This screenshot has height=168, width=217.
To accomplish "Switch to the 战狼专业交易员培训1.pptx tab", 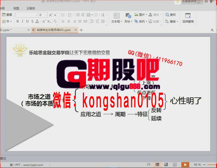I will click(x=54, y=30).
